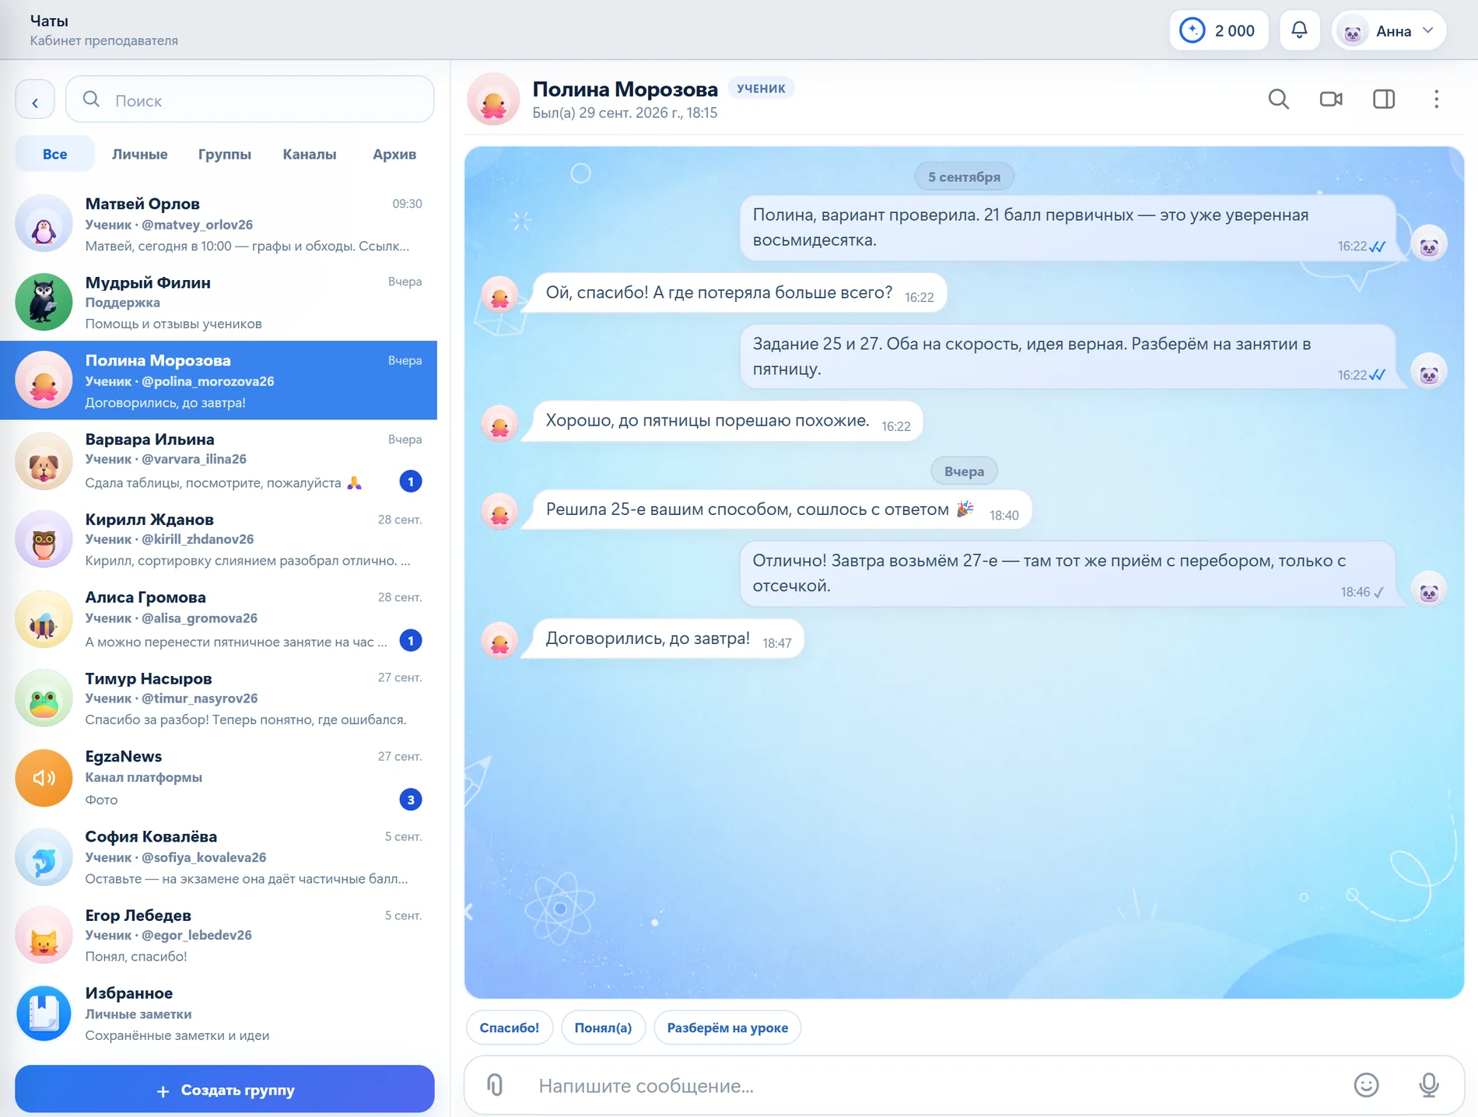Viewport: 1478px width, 1117px height.
Task: Click Полина Морозова's avatar in the chat header
Action: coord(493,100)
